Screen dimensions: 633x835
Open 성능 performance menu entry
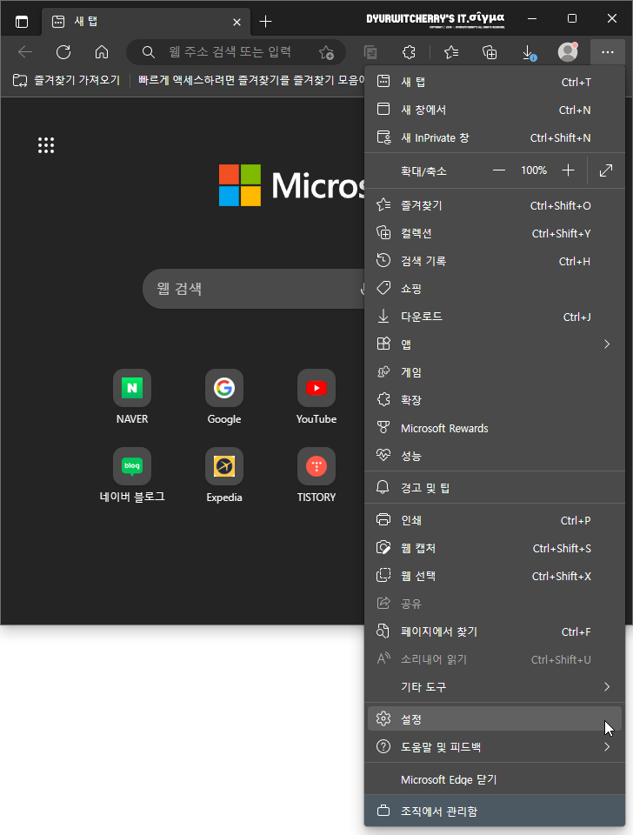pyautogui.click(x=495, y=456)
